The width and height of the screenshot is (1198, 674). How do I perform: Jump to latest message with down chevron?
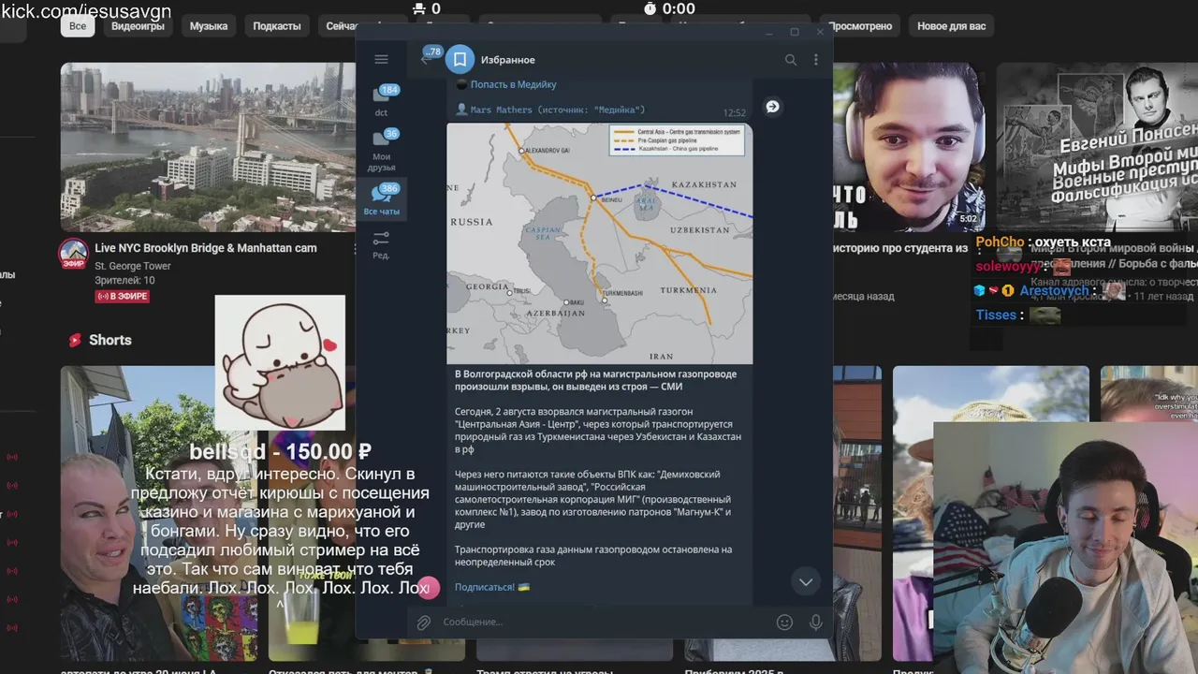[x=806, y=582]
